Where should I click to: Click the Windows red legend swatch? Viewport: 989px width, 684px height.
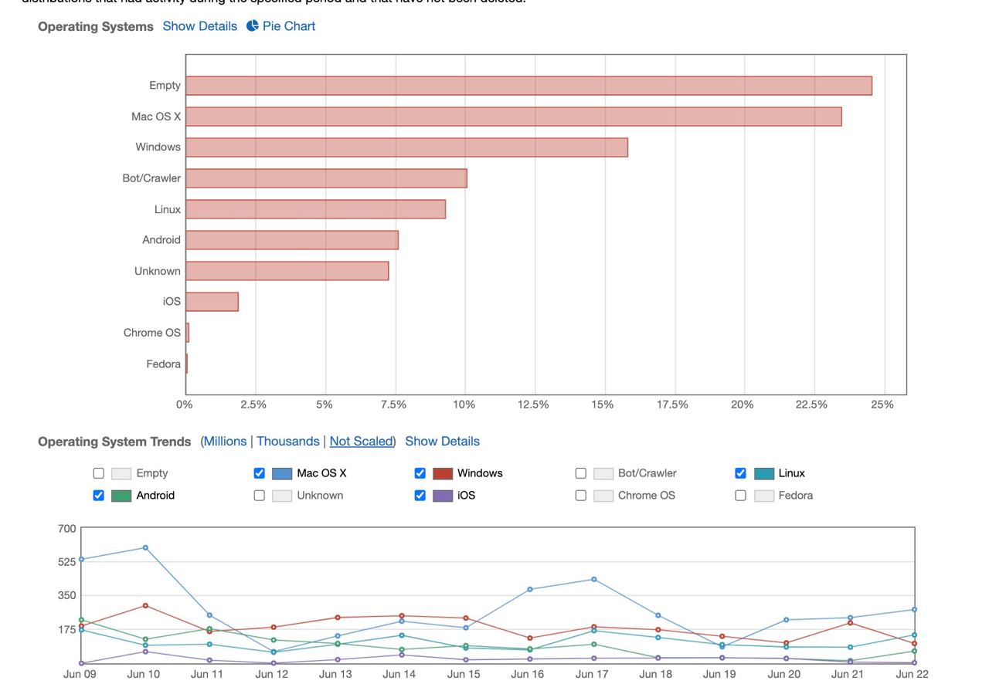(x=443, y=473)
